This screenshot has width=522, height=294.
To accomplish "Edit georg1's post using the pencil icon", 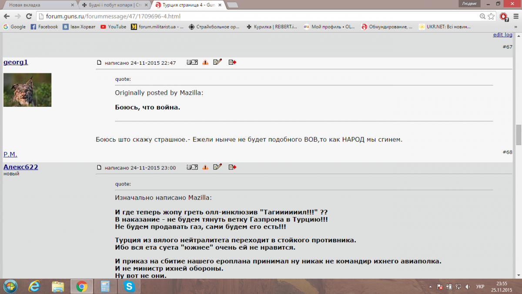I will point(217,62).
